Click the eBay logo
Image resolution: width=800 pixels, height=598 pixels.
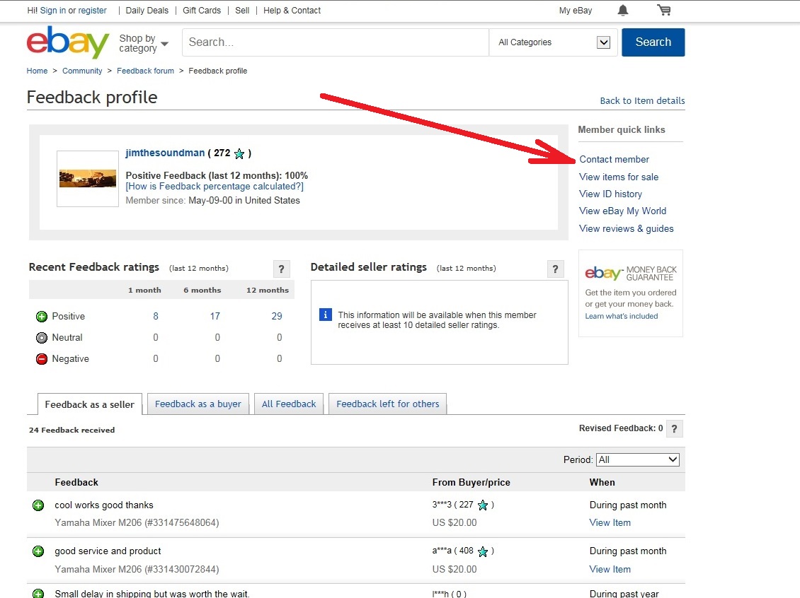(x=68, y=42)
